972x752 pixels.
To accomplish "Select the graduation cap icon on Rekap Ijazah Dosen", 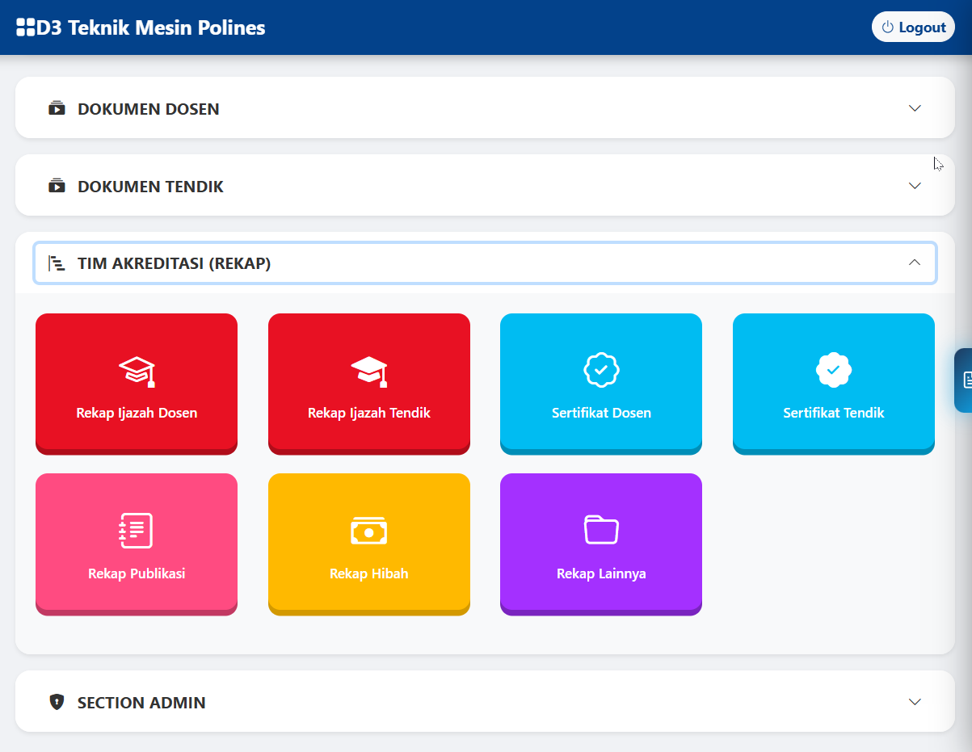I will click(x=136, y=370).
